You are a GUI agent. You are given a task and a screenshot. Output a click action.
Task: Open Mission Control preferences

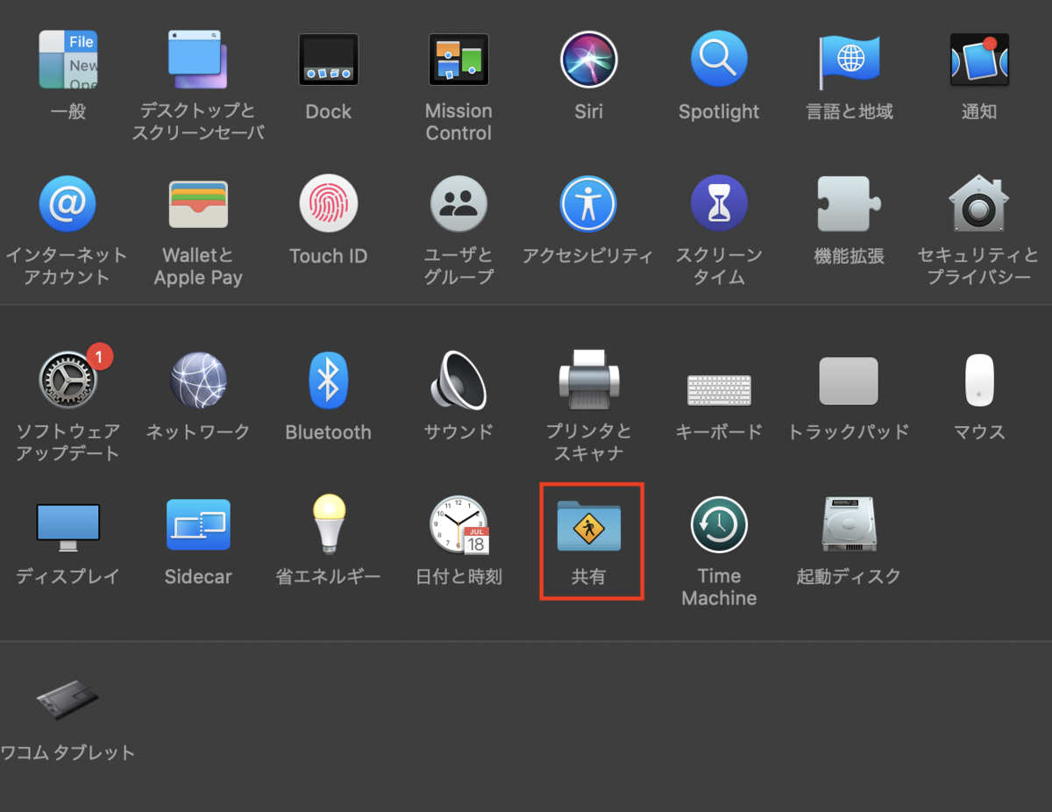pyautogui.click(x=458, y=60)
